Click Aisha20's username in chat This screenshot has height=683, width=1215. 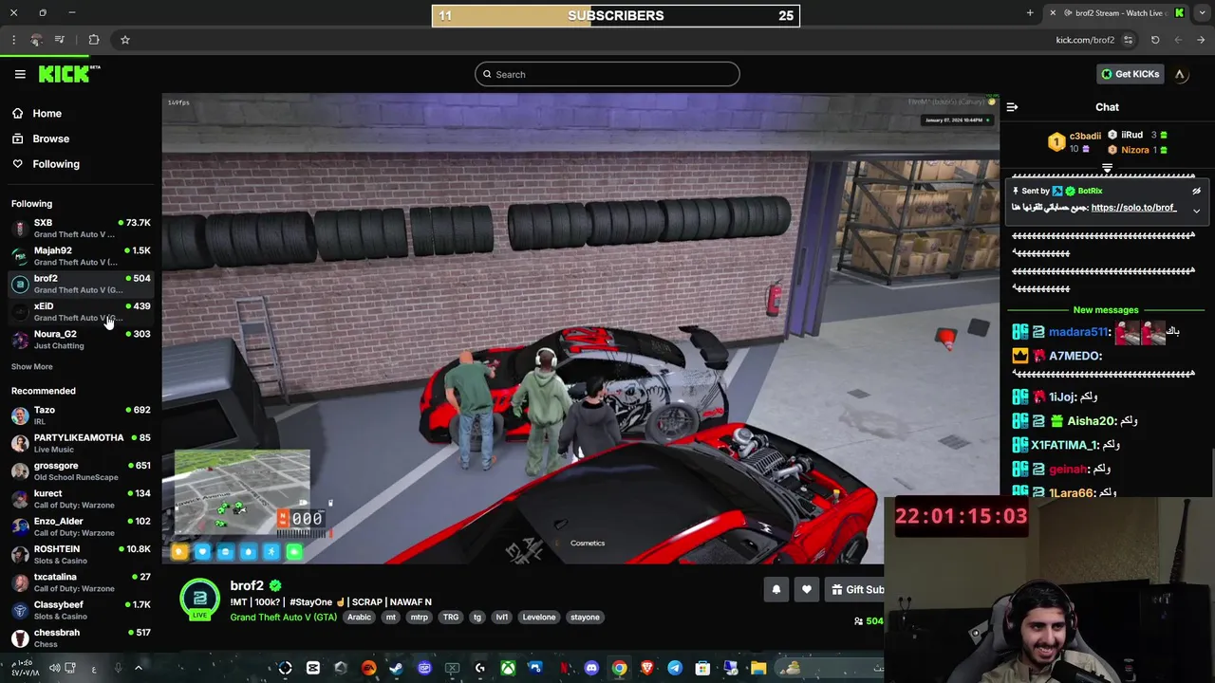click(1091, 421)
